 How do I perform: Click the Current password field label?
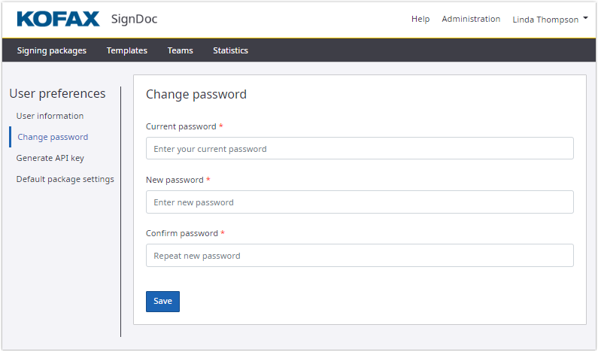click(181, 126)
